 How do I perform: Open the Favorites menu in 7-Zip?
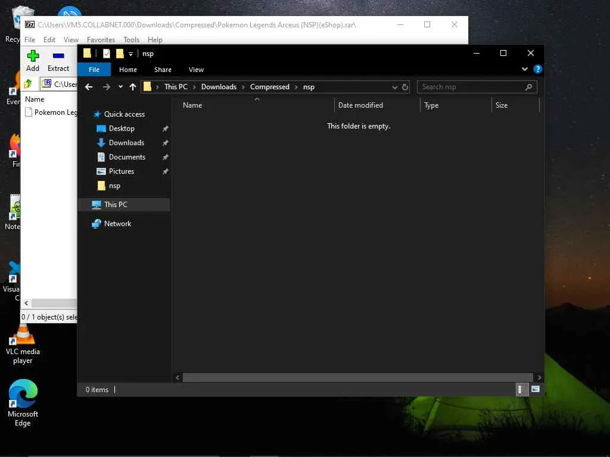pos(101,40)
